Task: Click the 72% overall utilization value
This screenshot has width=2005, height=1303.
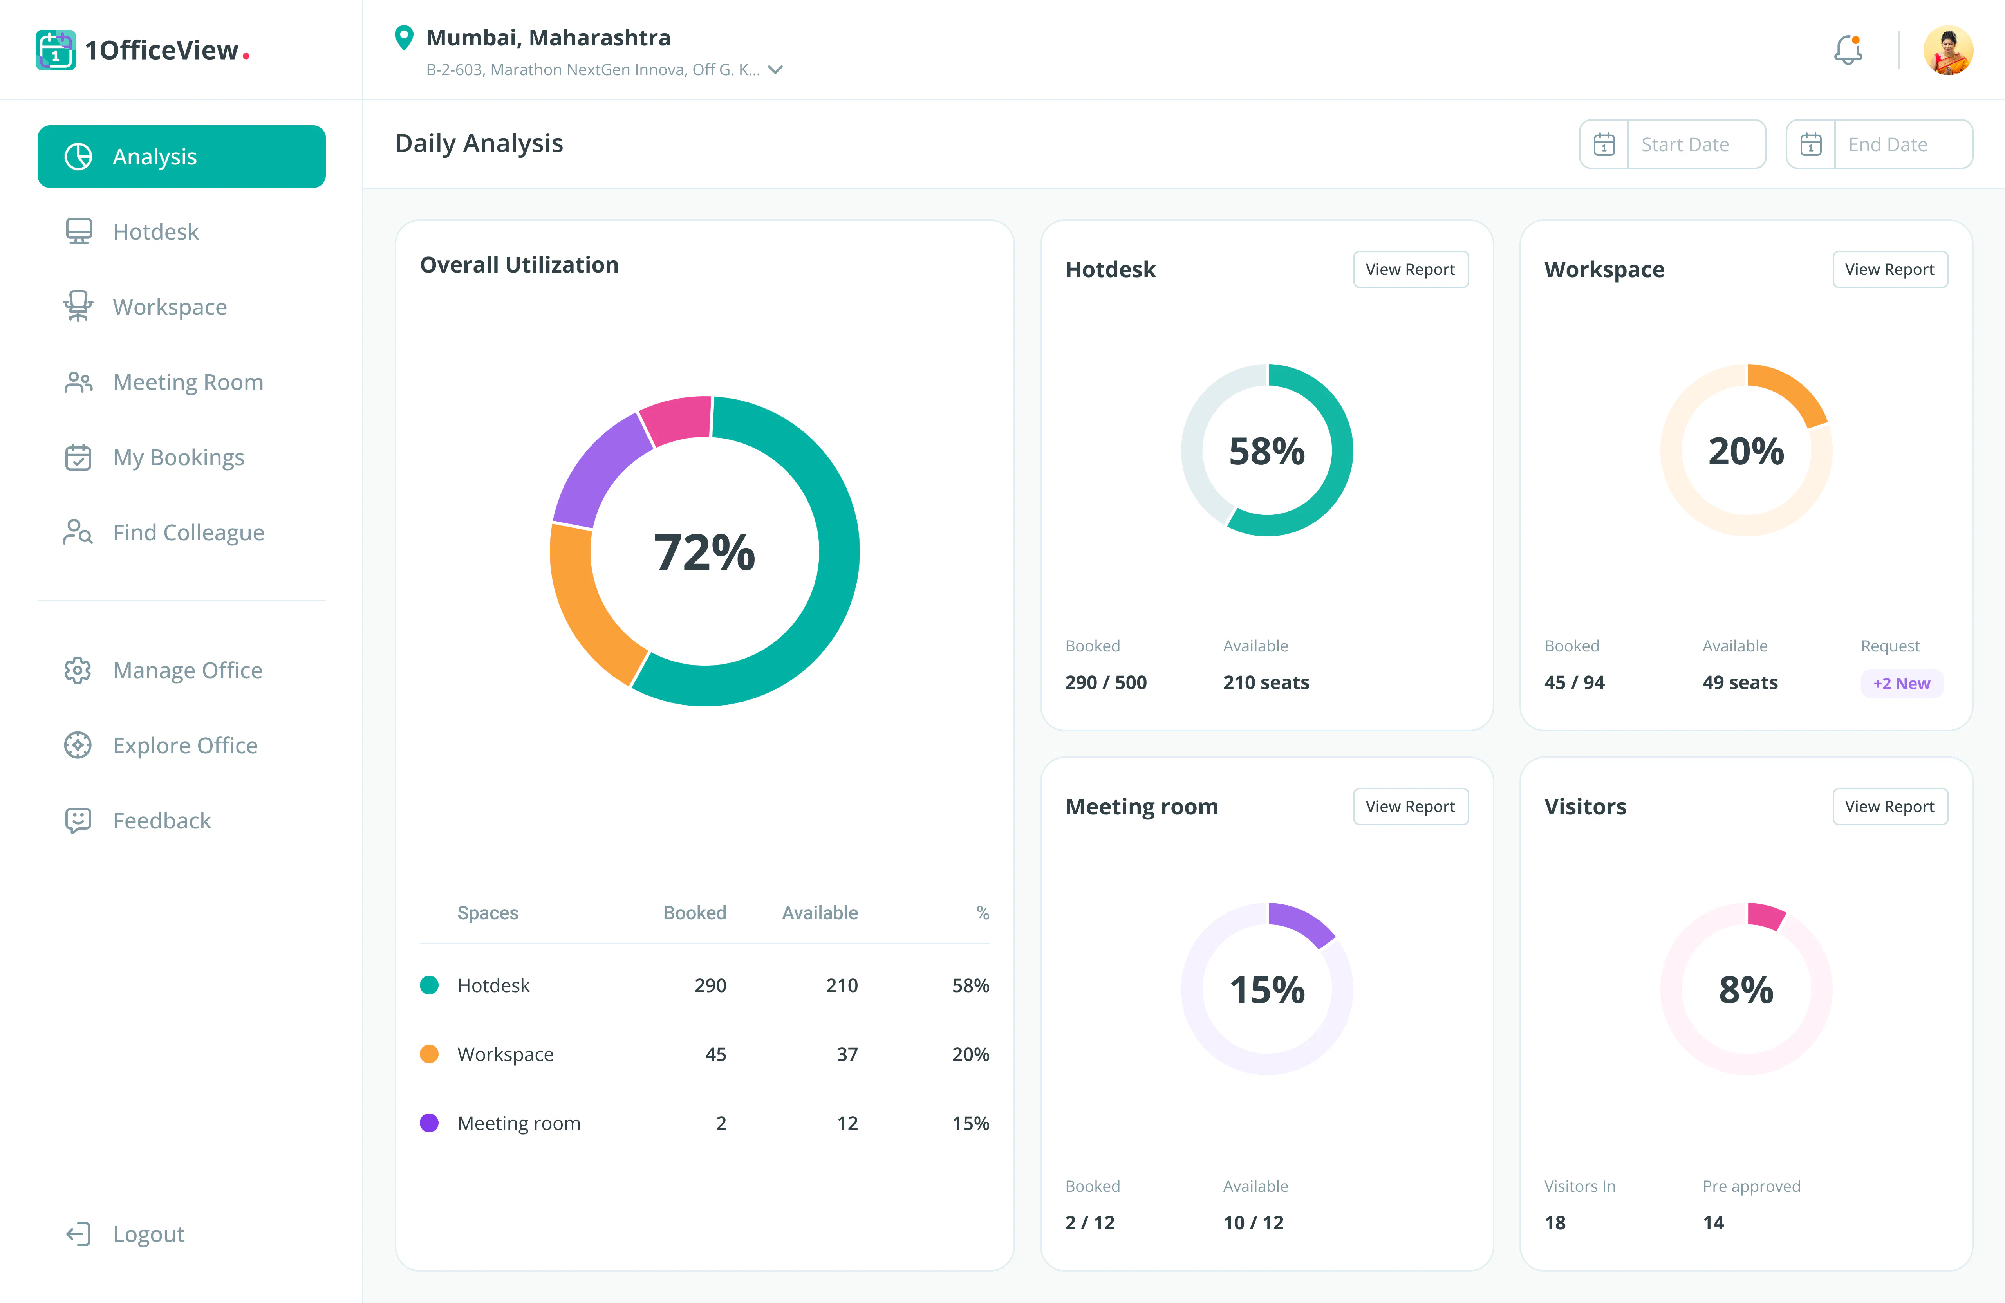Action: 705,552
